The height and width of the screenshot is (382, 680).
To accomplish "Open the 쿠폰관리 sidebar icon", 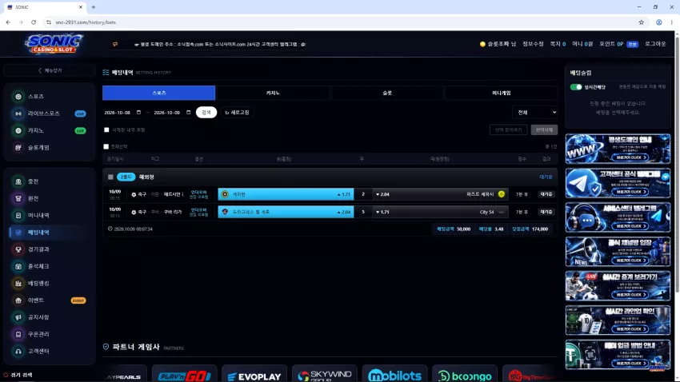I will 18,334.
